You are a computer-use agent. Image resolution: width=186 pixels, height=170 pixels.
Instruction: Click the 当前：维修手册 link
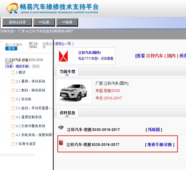pyautogui.click(x=17, y=66)
